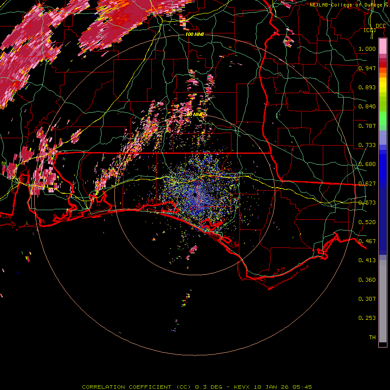Select the 0.733 scale value
390x390 pixels.
click(367, 145)
